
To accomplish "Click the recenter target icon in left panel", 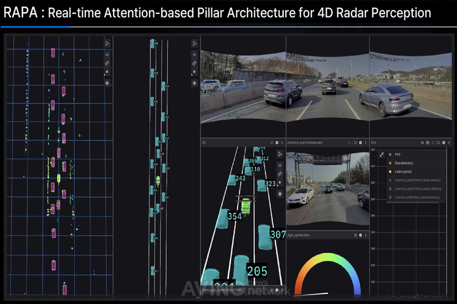I will coord(108,82).
